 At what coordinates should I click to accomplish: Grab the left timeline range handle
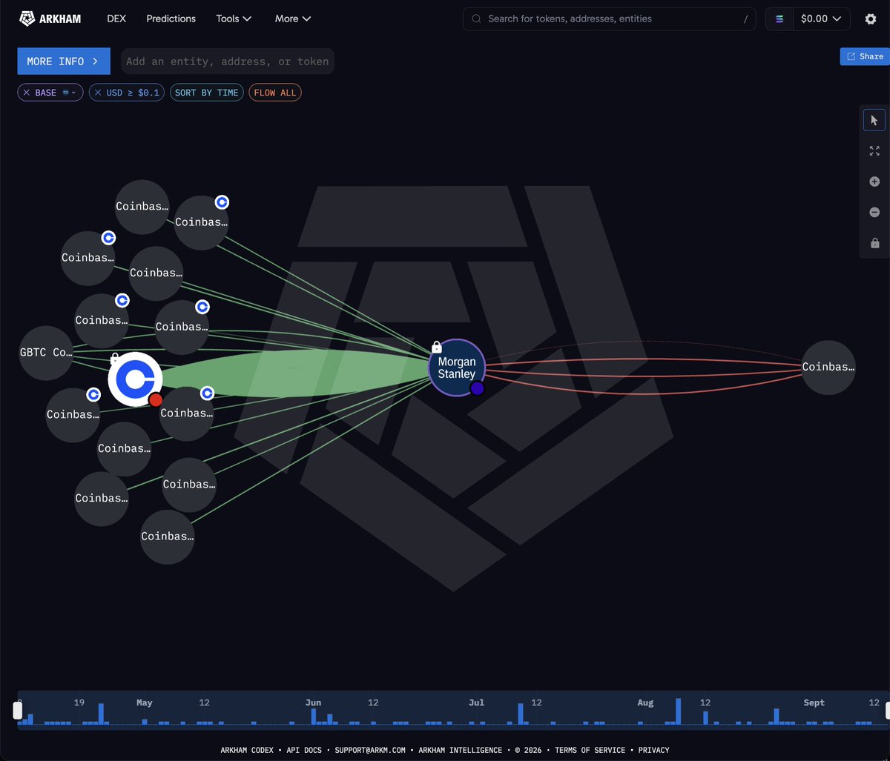[18, 711]
